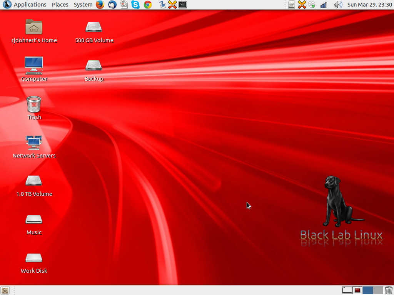The image size is (394, 295).
Task: Switch to the gray fourth workspace
Action: [x=378, y=290]
